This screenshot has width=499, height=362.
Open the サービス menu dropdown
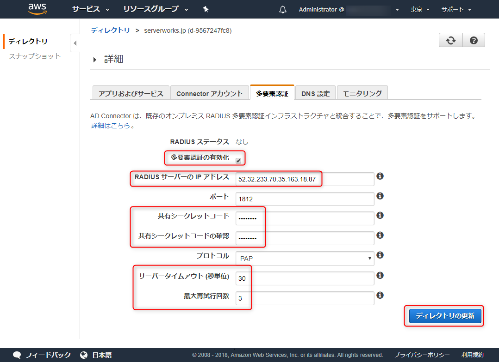click(x=91, y=9)
